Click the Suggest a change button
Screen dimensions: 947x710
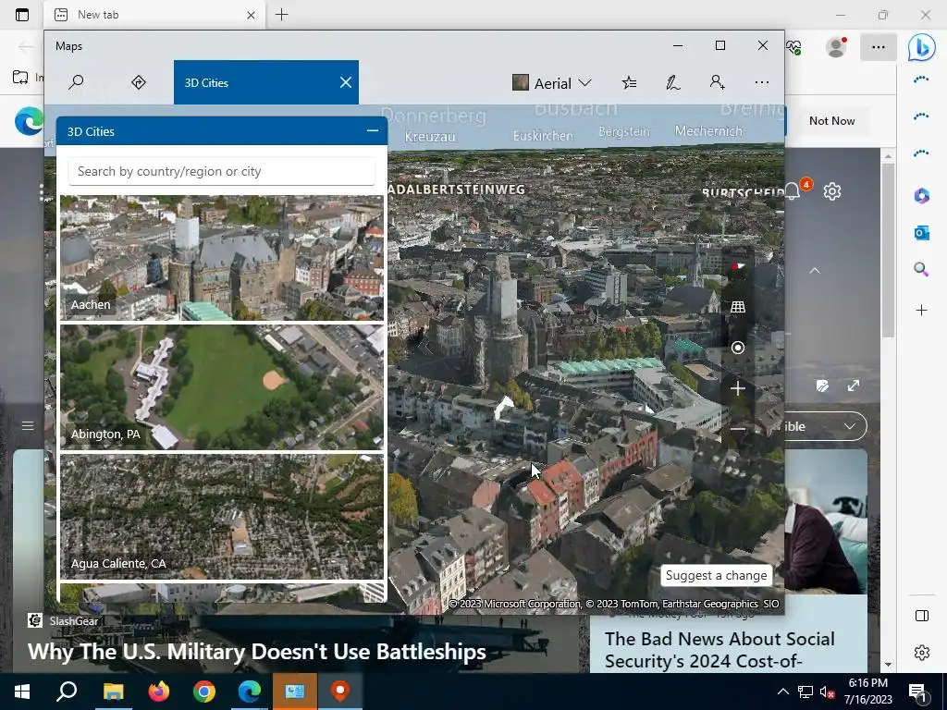point(717,575)
